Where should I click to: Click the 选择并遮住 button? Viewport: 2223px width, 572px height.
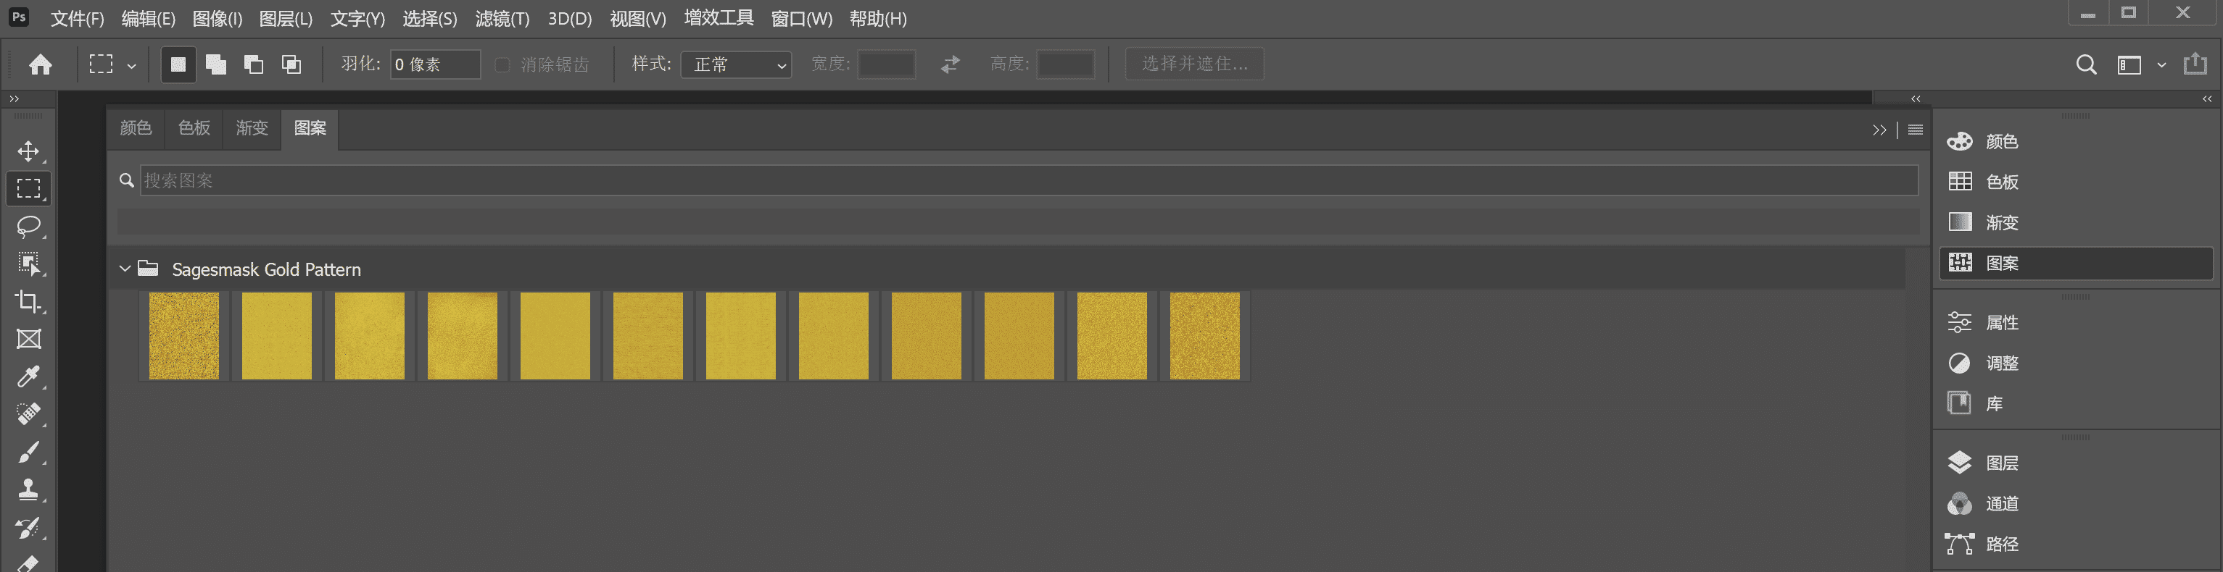(x=1194, y=64)
